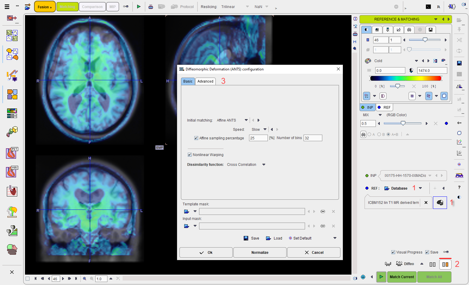Viewport: 469px width, 285px height.
Task: Select the REF image tab
Action: pos(384,107)
